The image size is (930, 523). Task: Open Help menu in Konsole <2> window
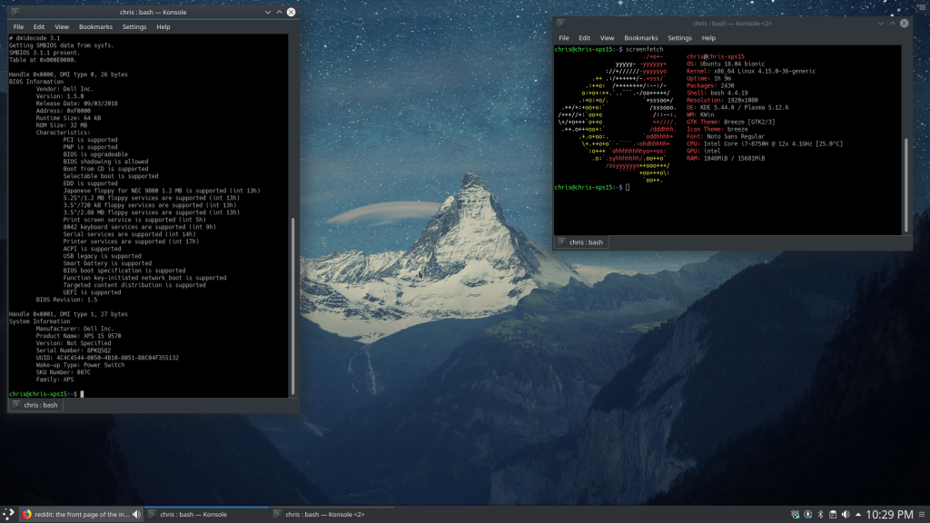(708, 38)
